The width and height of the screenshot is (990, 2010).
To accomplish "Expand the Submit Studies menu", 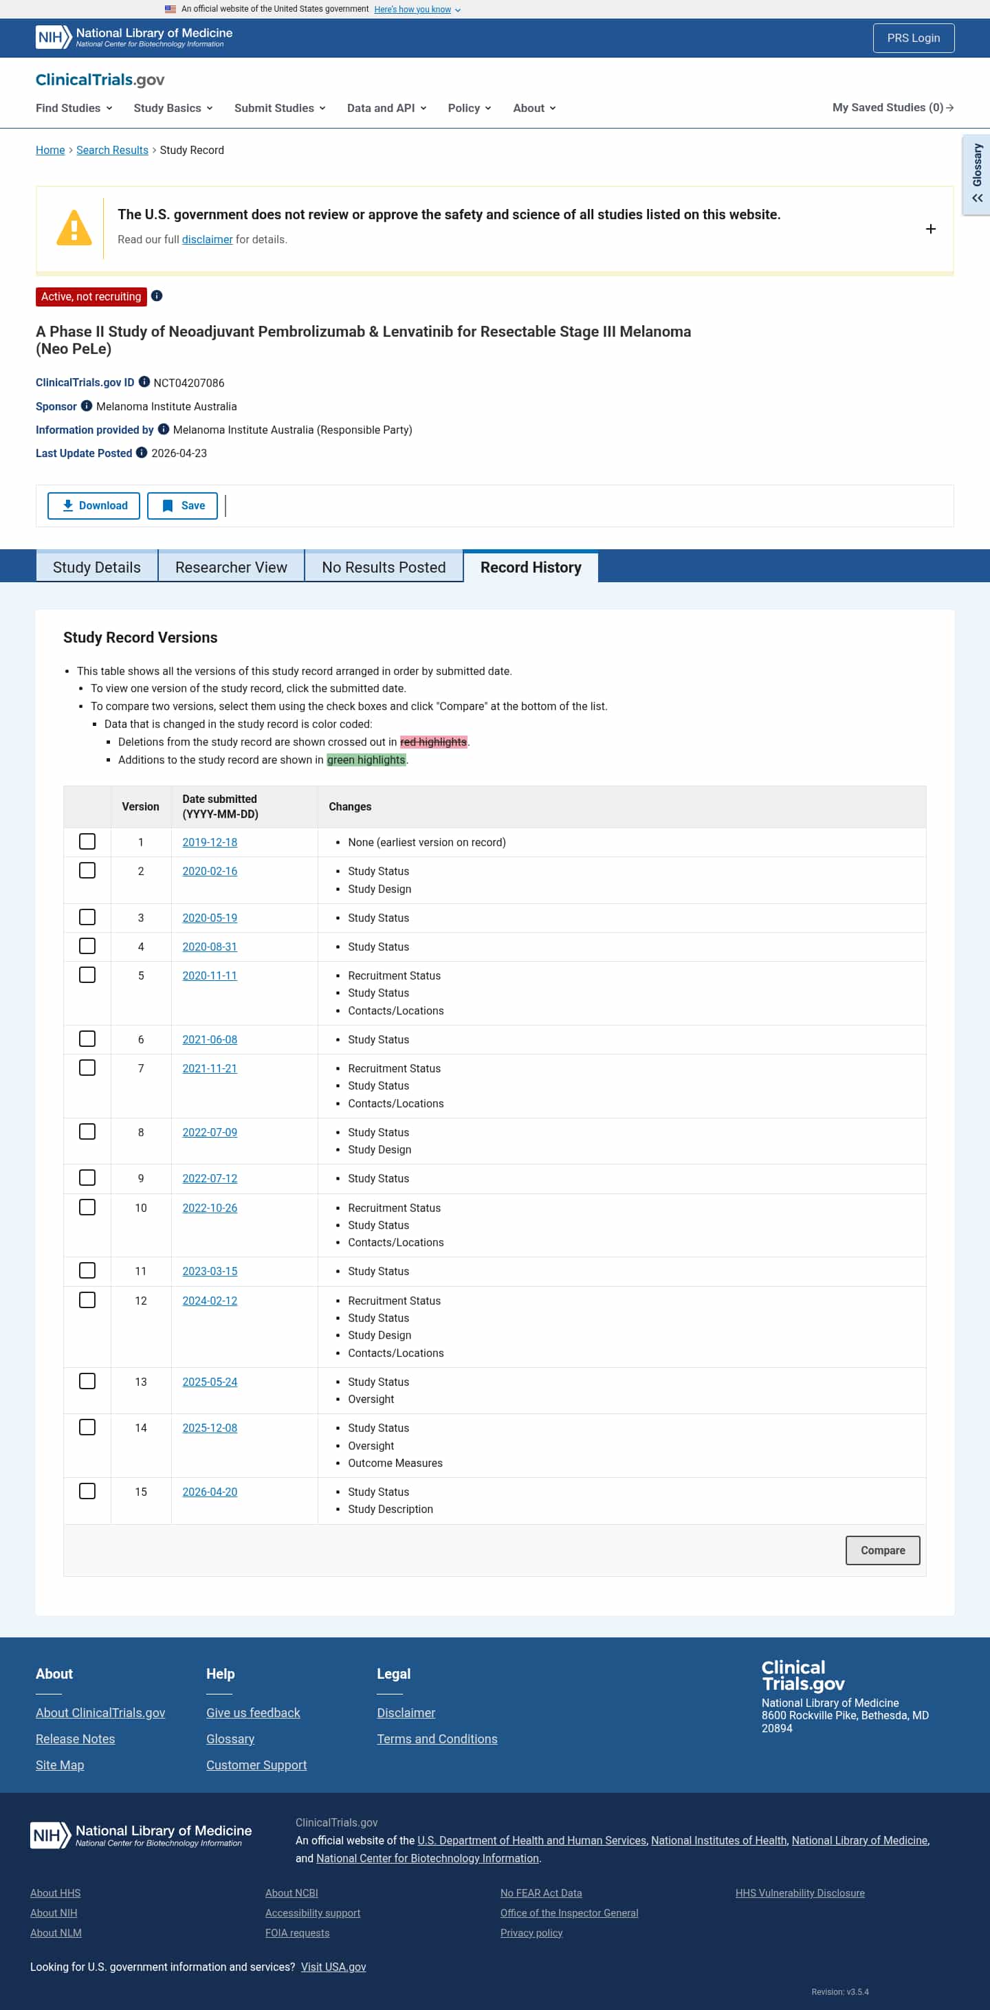I will click(x=280, y=108).
